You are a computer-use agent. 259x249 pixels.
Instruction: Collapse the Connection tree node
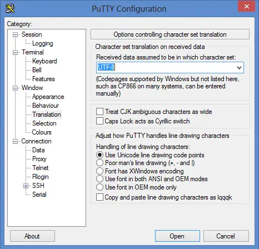point(15,141)
